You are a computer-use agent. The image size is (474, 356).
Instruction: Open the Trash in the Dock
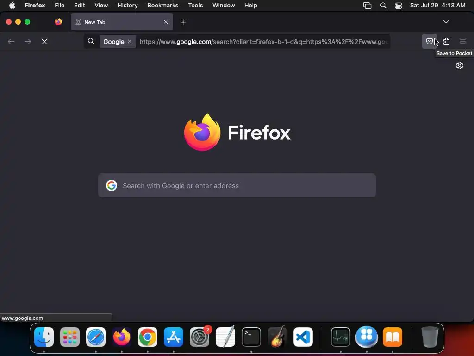pyautogui.click(x=430, y=337)
